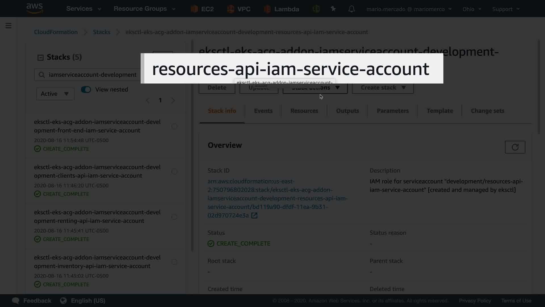Go to the Stacks breadcrumb link

102,32
